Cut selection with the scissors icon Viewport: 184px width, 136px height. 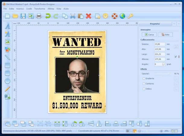coord(73,16)
